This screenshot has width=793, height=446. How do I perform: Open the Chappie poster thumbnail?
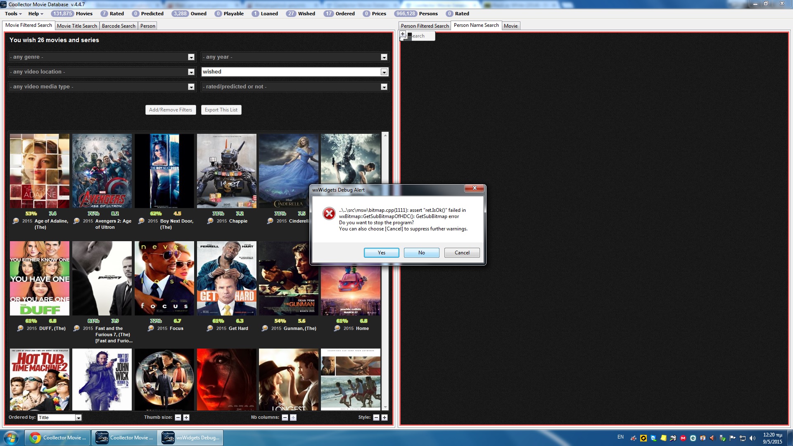[226, 171]
